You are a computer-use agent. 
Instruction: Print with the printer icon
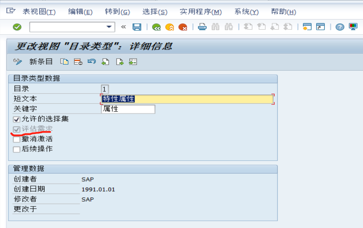coord(202,27)
